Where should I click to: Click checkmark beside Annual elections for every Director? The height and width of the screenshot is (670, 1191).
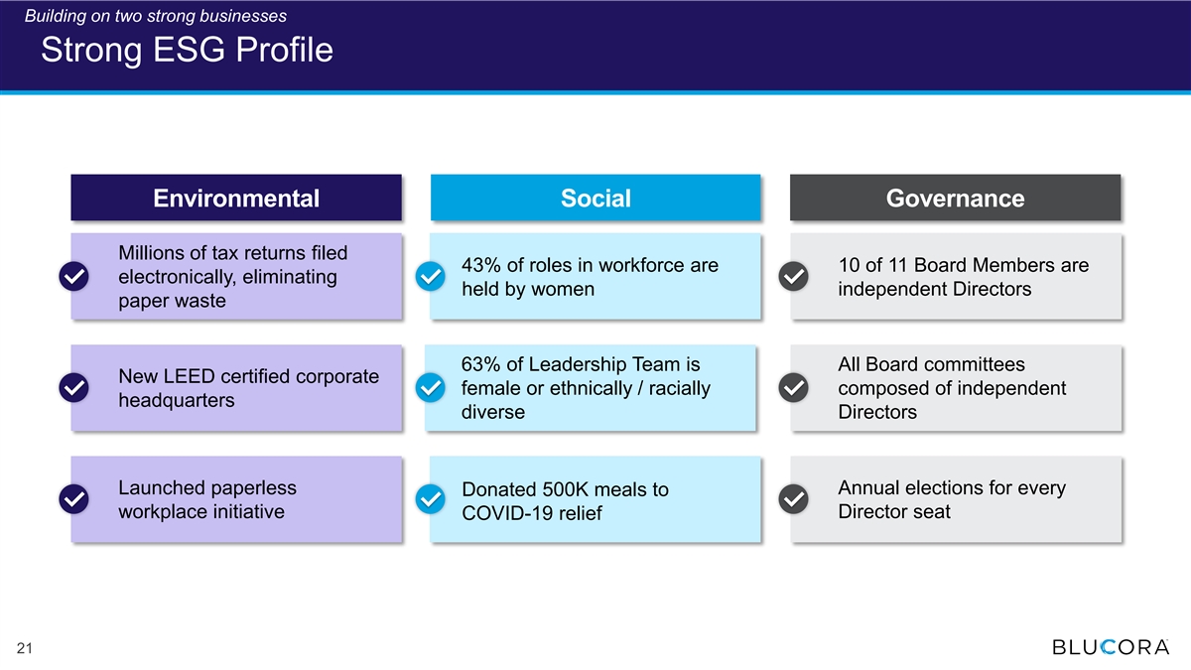click(x=793, y=499)
